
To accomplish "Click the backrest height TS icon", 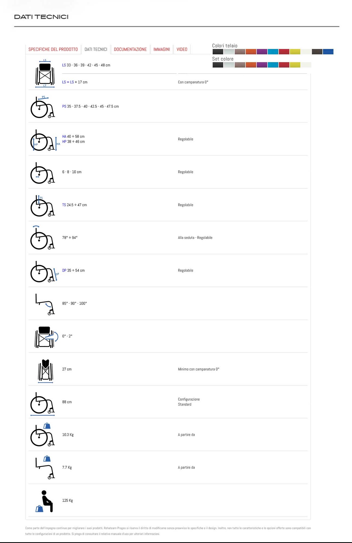I will point(42,206).
